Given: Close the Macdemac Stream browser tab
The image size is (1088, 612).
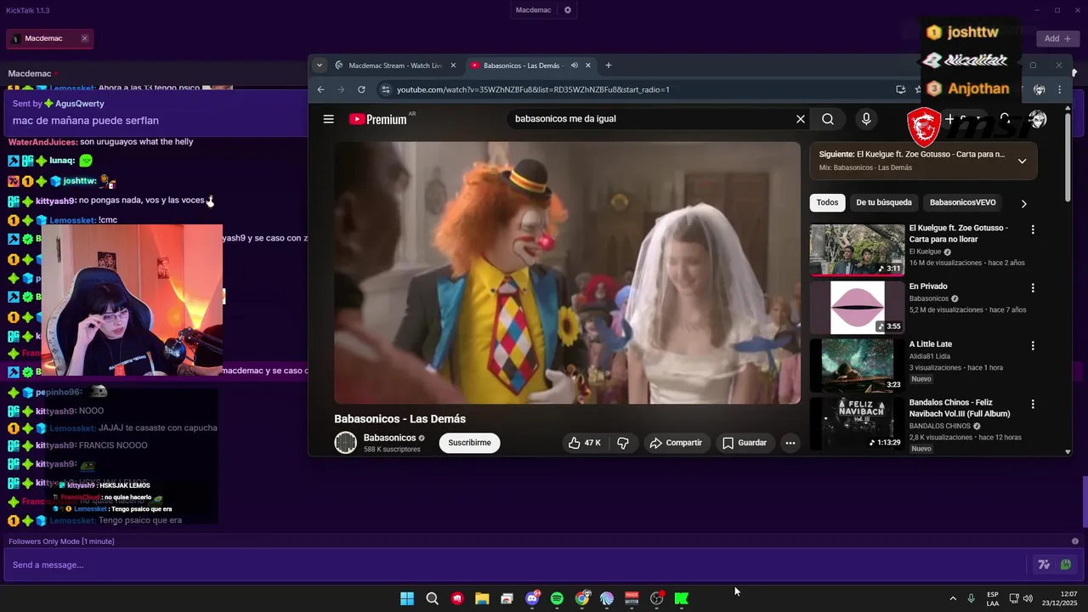Looking at the screenshot, I should 453,65.
